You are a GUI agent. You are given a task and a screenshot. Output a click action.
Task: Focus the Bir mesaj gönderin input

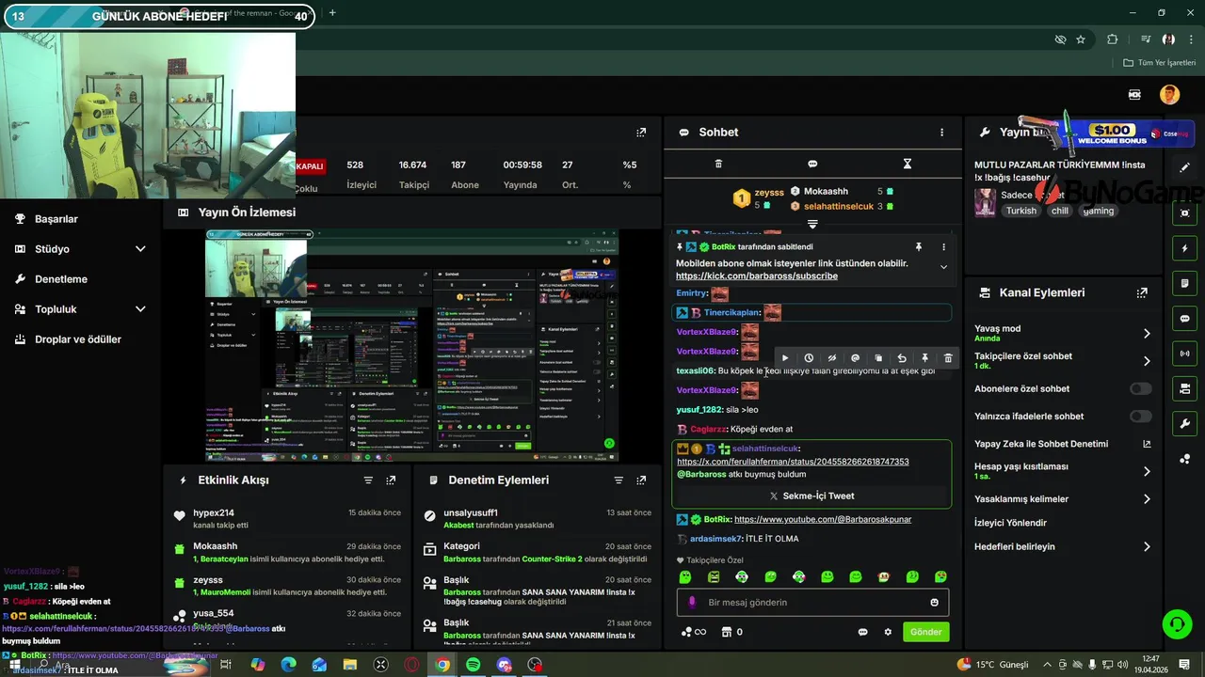click(812, 603)
